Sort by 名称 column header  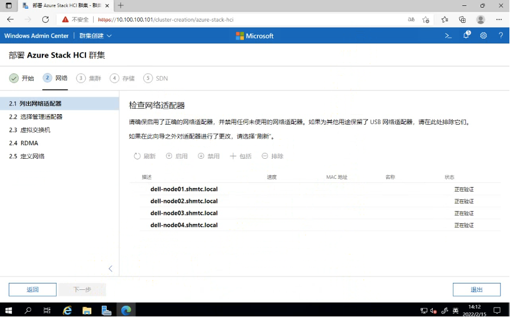[x=390, y=177]
